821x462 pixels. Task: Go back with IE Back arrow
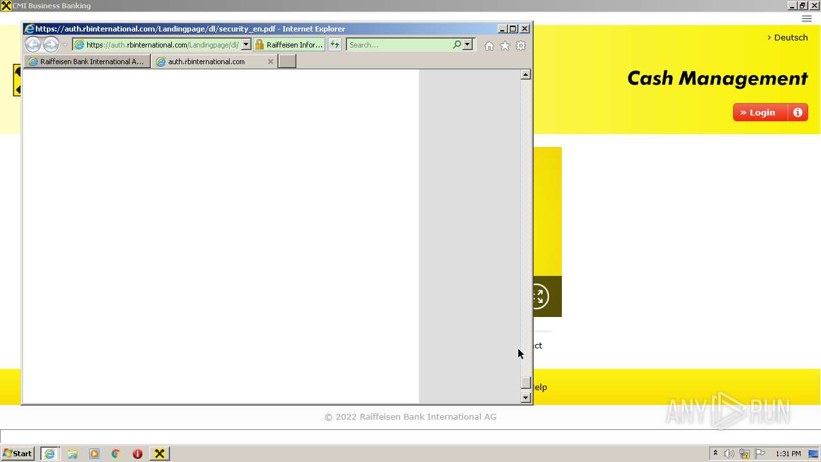33,45
